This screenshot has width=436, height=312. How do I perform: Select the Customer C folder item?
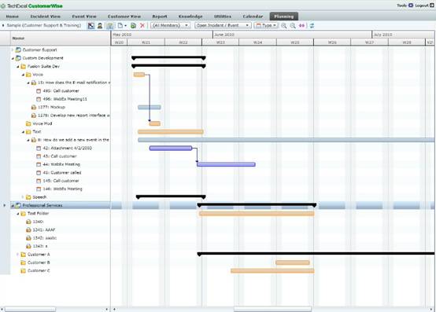coord(39,270)
